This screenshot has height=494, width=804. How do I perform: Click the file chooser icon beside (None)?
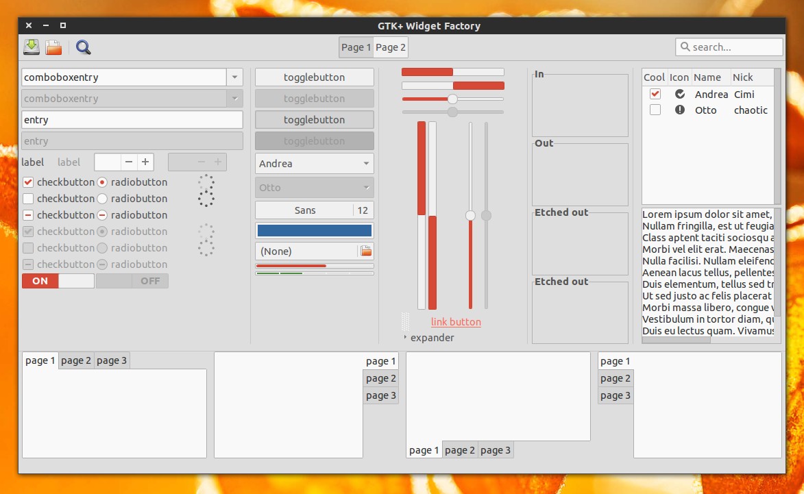(x=365, y=251)
